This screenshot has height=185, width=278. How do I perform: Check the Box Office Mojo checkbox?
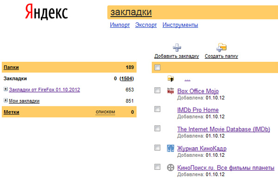point(158,90)
